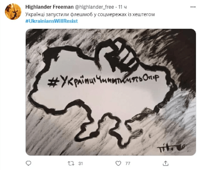Image resolution: width=200 pixels, height=170 pixels.
Task: Click the likes count 77
Action: (x=128, y=163)
